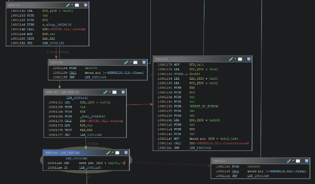Group vertices from block 10001154 header
Image resolution: width=315 pixels, height=184 pixels.
pos(144,62)
